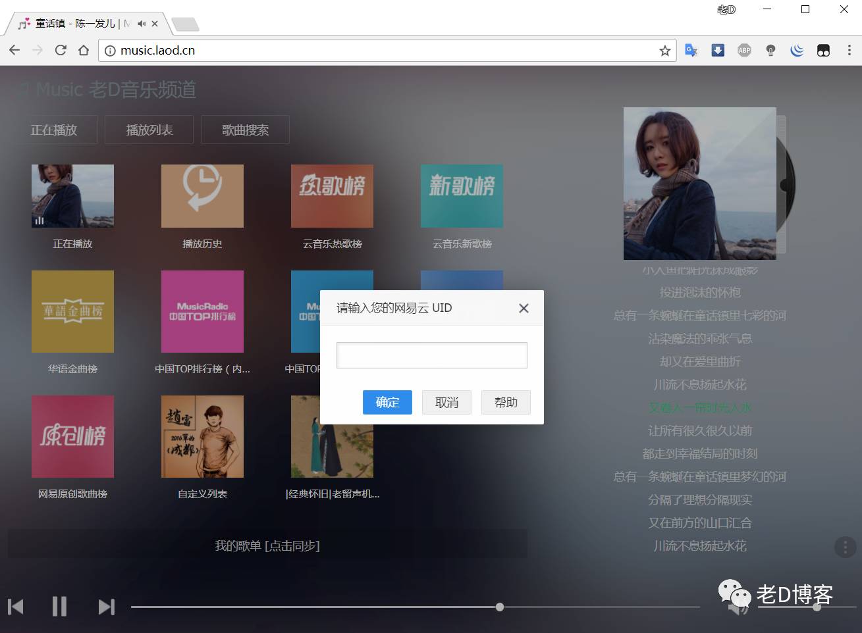Mute the tab via speaker icon
The height and width of the screenshot is (633, 862).
click(142, 24)
